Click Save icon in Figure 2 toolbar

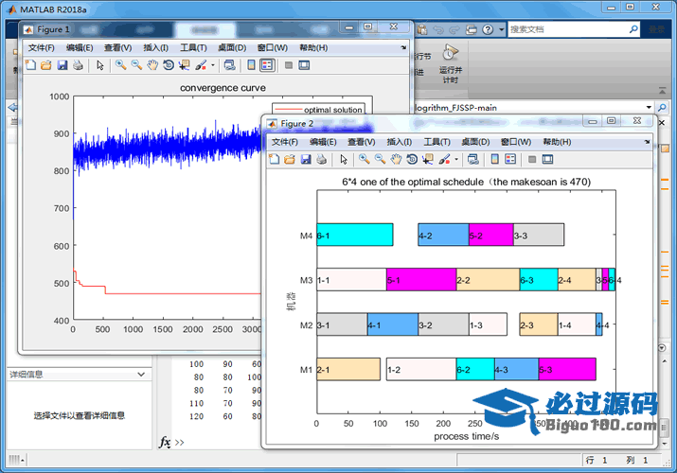tap(306, 159)
